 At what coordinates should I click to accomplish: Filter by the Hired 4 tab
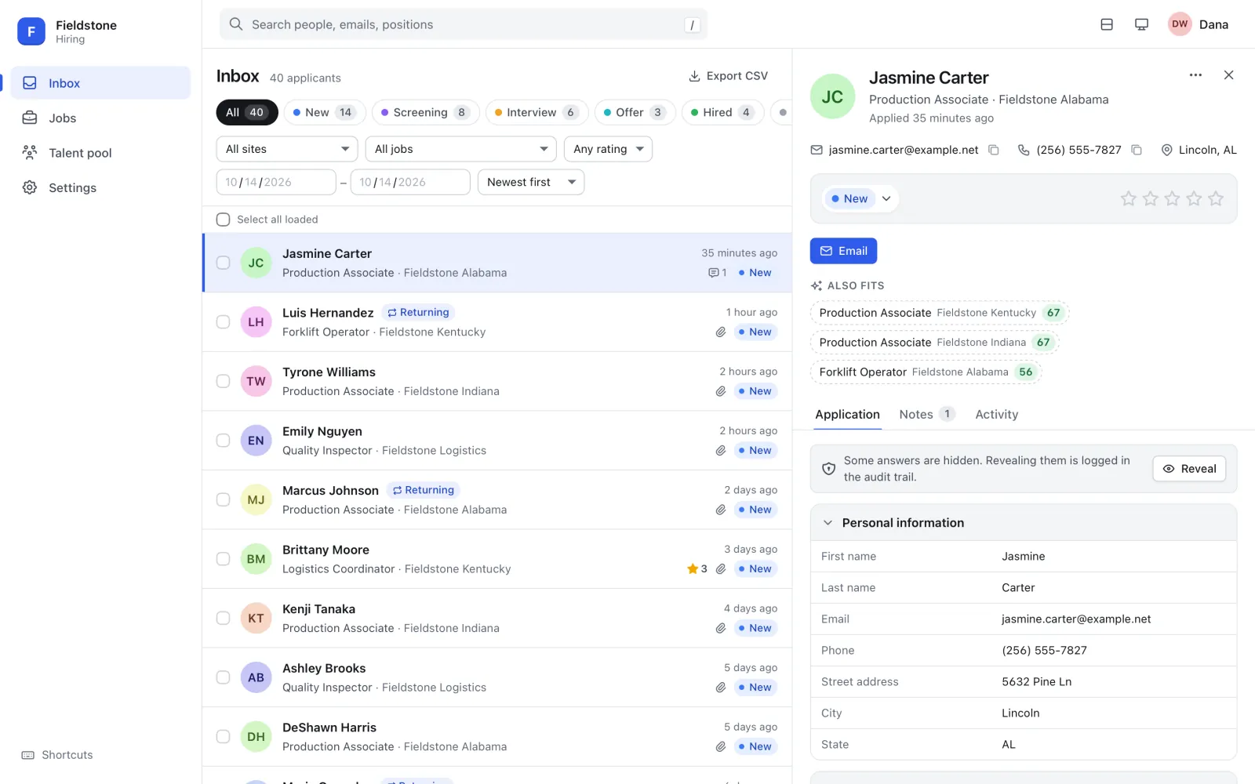[x=723, y=112]
